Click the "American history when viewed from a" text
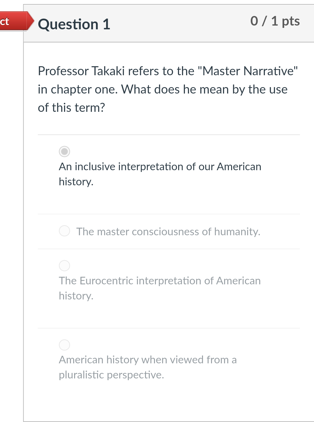Image resolution: width=314 pixels, height=422 pixels. coord(148,360)
